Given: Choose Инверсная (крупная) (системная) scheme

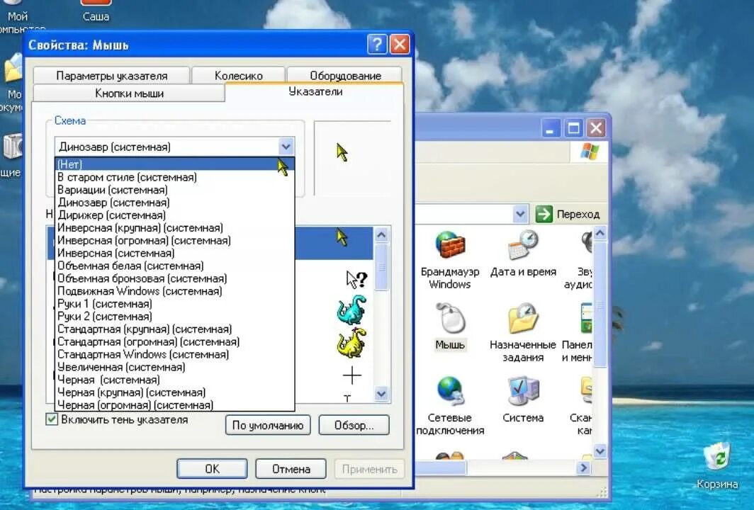Looking at the screenshot, I should [174, 228].
